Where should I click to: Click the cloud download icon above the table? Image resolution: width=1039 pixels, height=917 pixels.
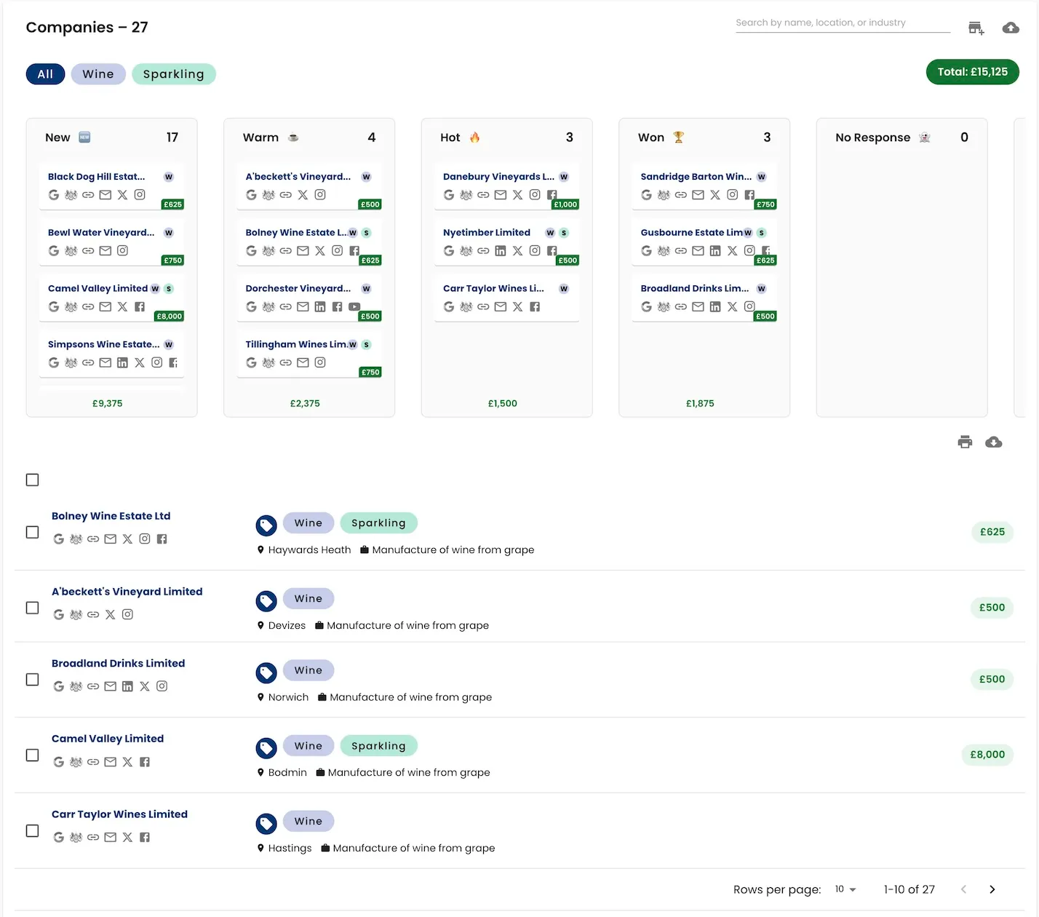pyautogui.click(x=993, y=442)
